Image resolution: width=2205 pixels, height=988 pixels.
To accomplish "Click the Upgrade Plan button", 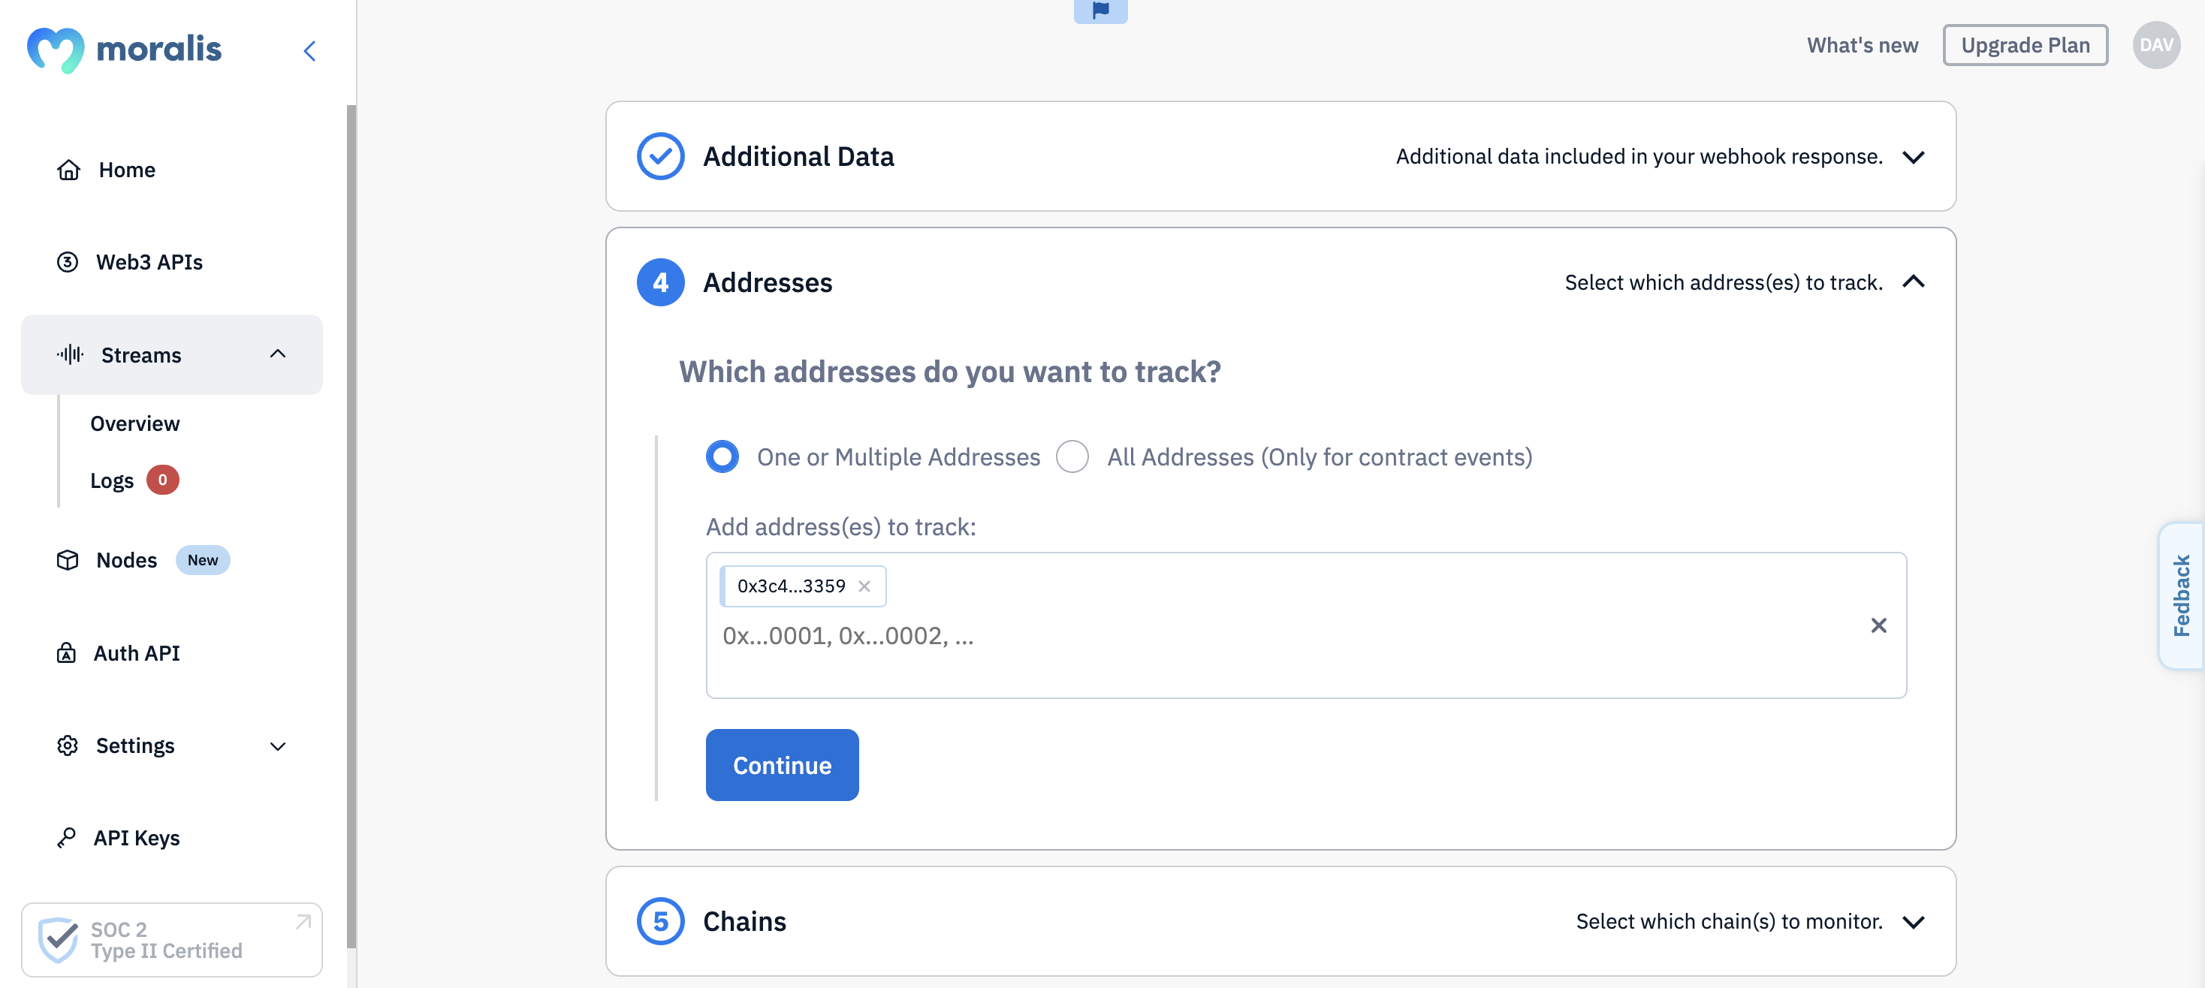I will point(2026,45).
